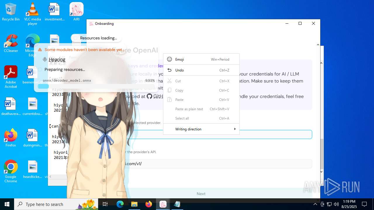
Task: Open the deathavera Word document icon
Action: click(11, 107)
